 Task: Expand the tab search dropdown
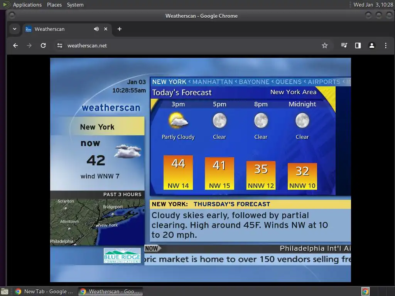(15, 29)
